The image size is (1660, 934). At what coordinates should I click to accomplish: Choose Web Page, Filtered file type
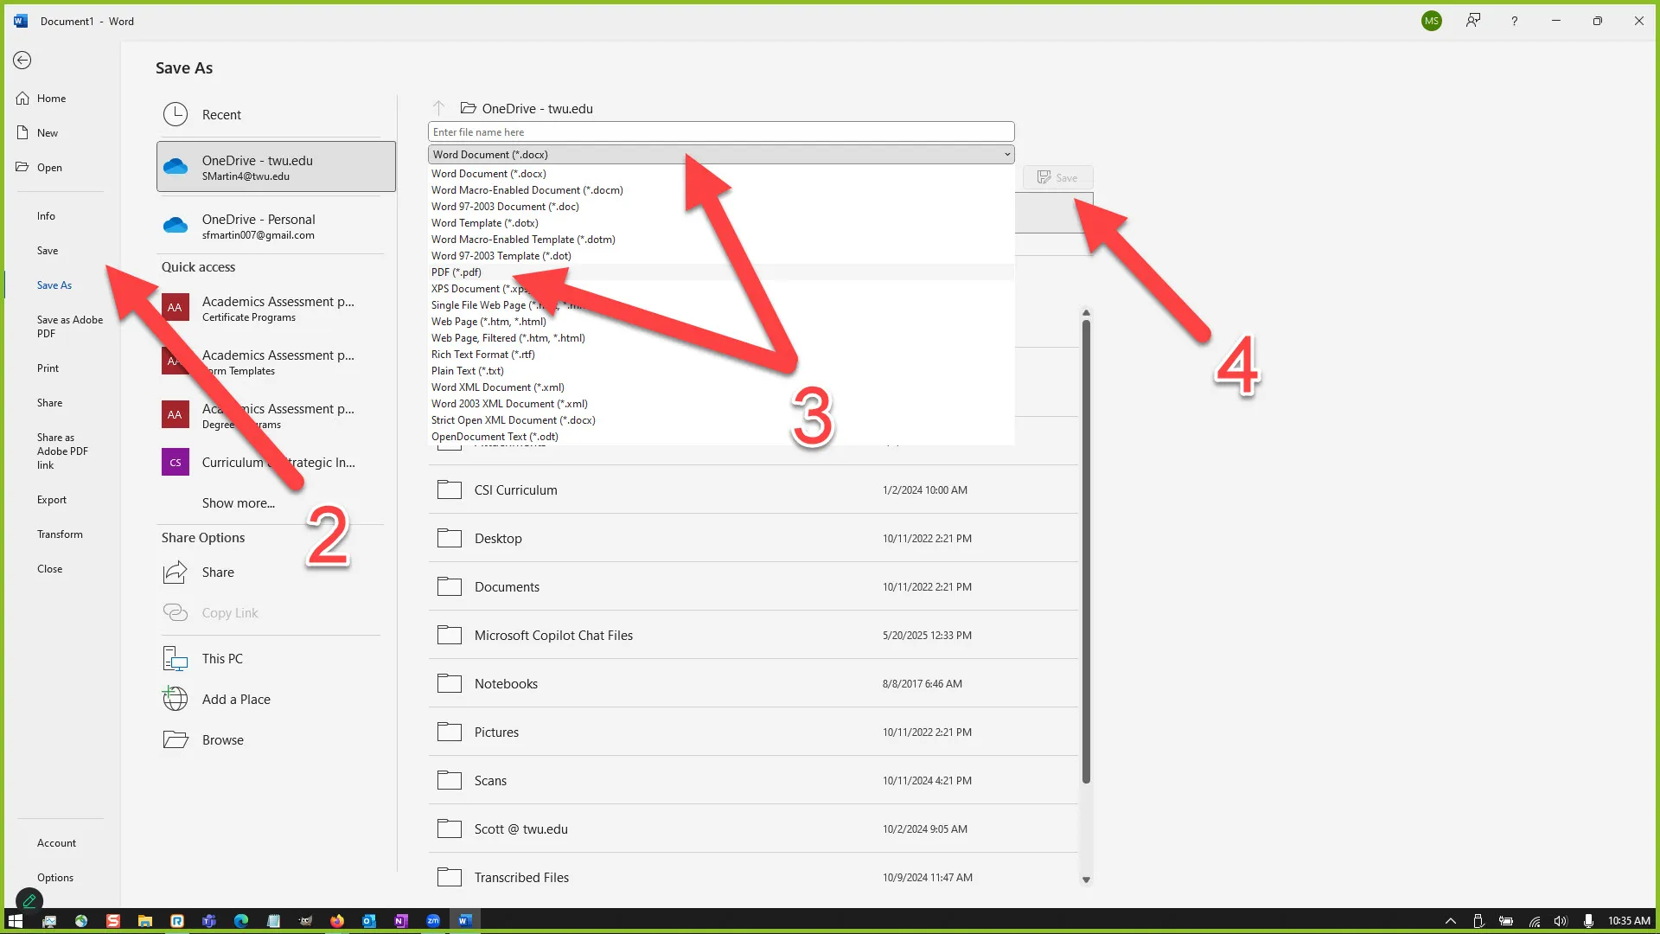(721, 338)
